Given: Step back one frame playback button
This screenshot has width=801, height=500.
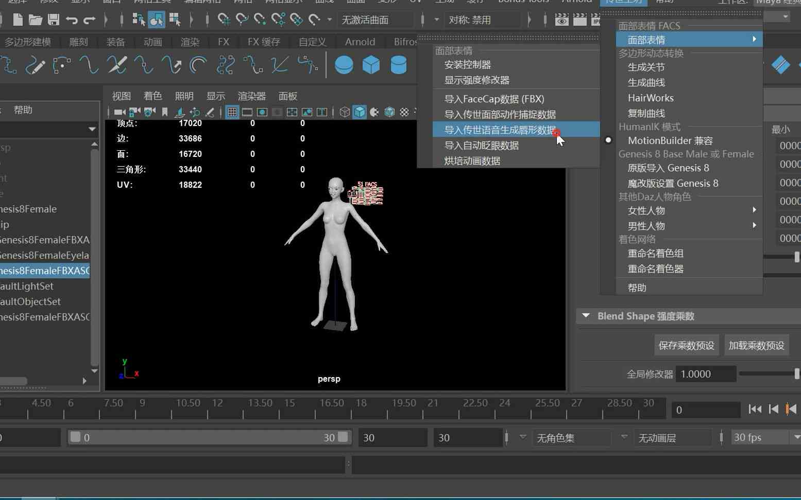Looking at the screenshot, I should pyautogui.click(x=773, y=409).
